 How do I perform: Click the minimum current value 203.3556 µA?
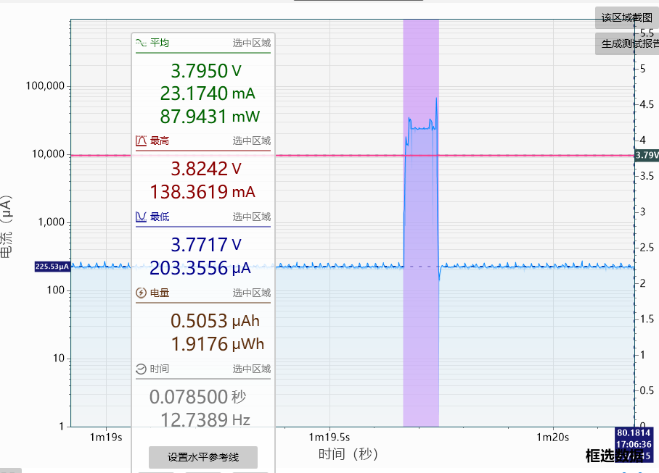click(200, 268)
